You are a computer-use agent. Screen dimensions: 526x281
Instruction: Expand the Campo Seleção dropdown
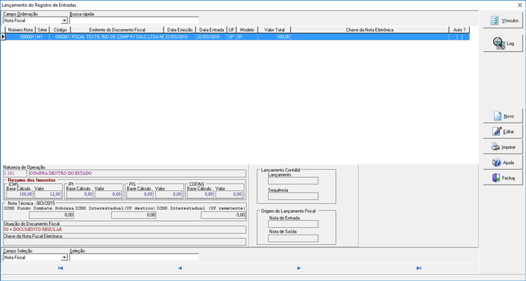(x=64, y=258)
